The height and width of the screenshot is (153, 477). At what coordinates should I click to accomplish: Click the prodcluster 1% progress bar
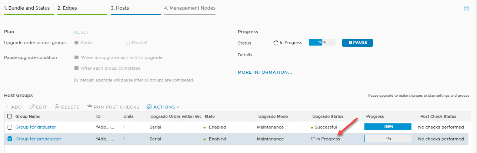[x=388, y=139]
